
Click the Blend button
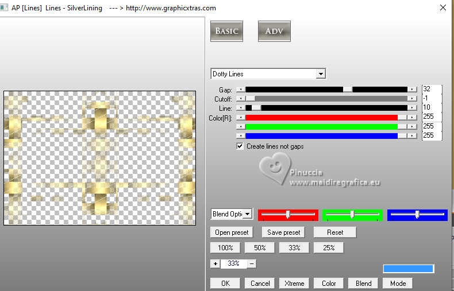click(363, 283)
